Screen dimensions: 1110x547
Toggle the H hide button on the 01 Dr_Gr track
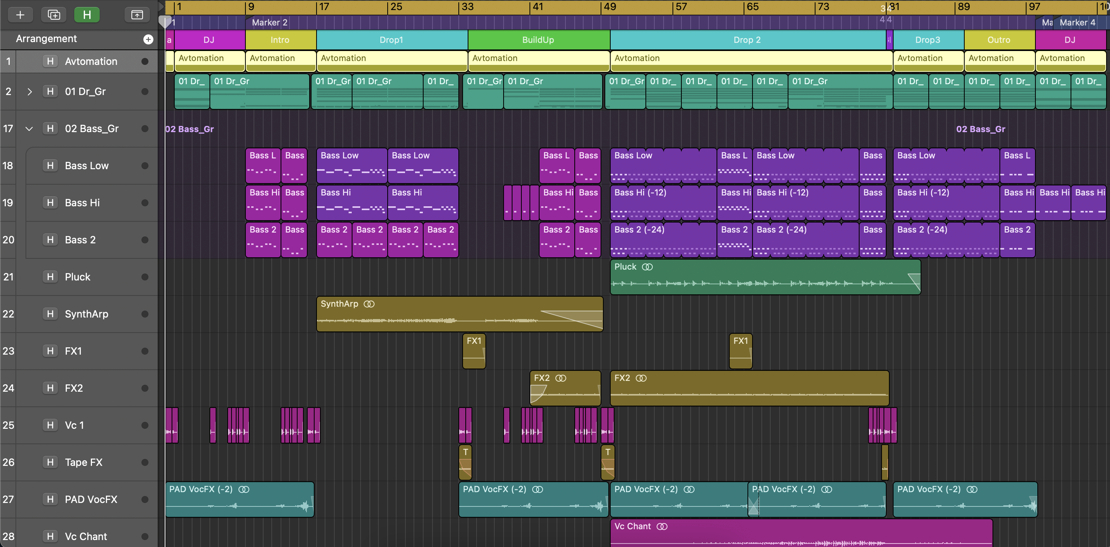[50, 92]
